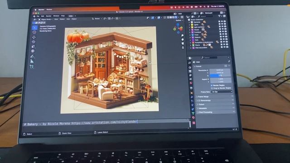This screenshot has width=290, height=163.
Task: Expand the Pumpkins & Mushrooms collection
Action: coord(190,43)
